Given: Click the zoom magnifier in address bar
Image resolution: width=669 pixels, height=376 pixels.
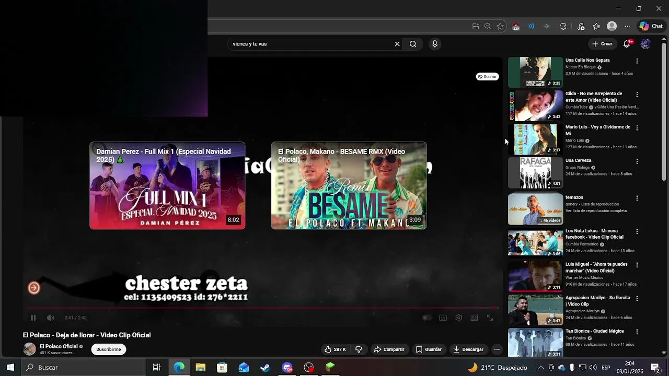Looking at the screenshot, I should (488, 26).
